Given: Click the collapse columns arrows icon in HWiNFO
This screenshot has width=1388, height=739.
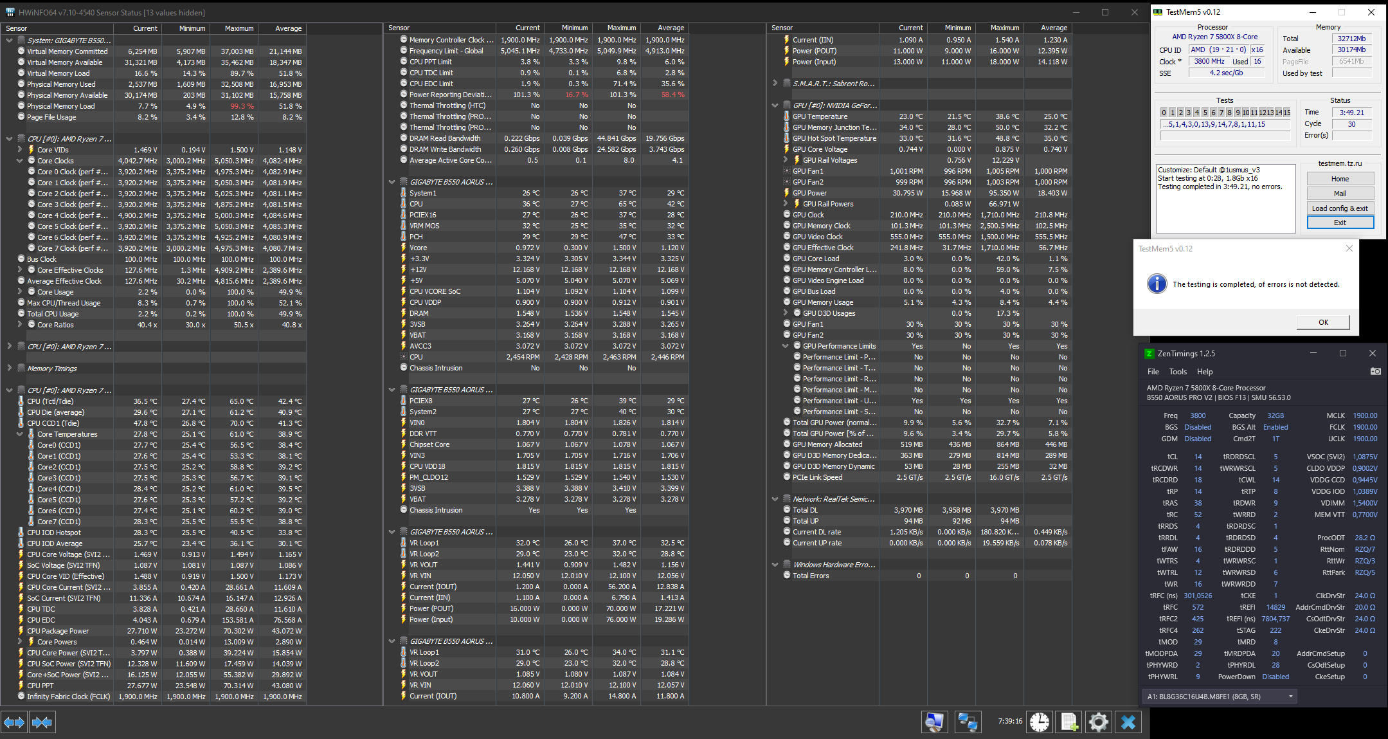Looking at the screenshot, I should [x=42, y=722].
